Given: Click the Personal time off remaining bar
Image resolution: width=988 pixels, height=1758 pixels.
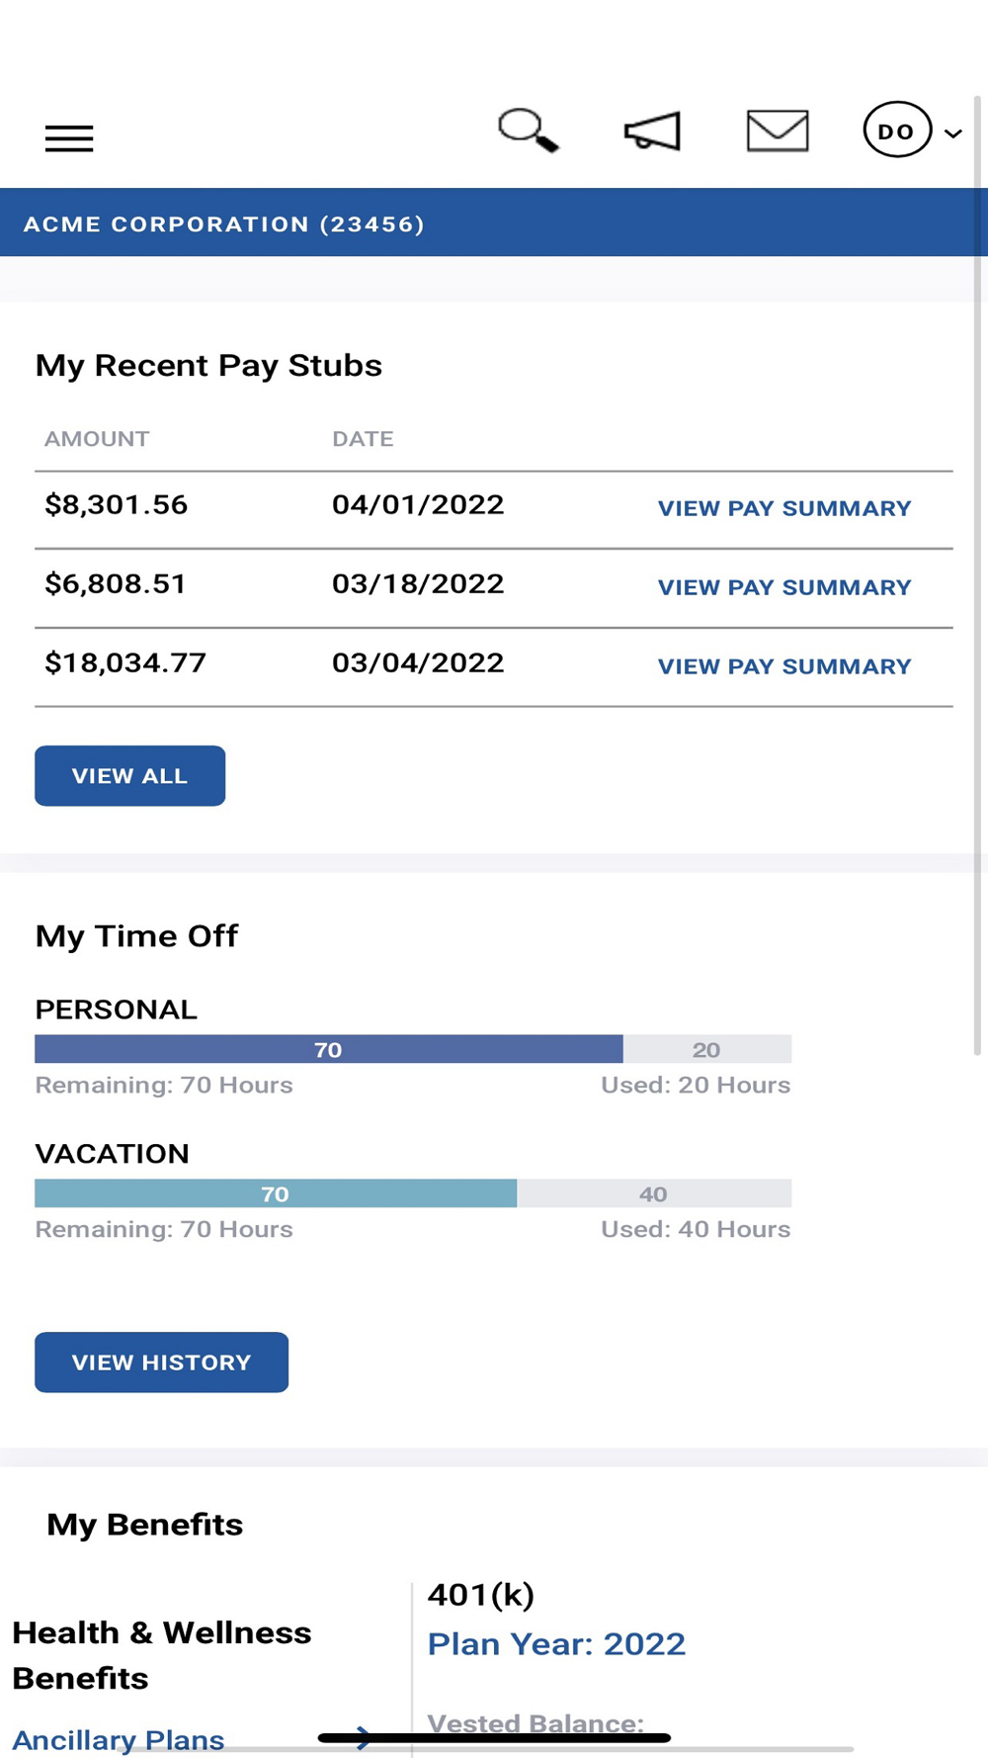Looking at the screenshot, I should click(x=328, y=1049).
